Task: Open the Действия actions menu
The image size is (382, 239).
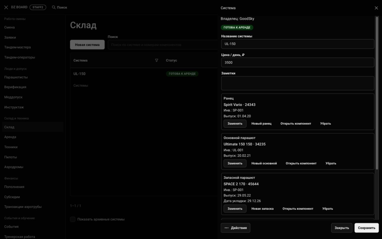Action: click(236, 228)
